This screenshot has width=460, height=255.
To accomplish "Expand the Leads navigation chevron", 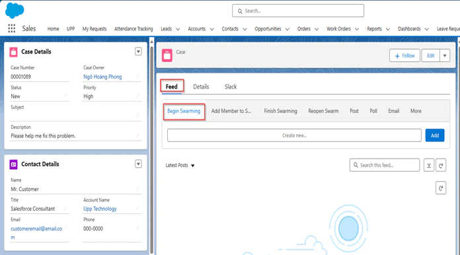I will (x=178, y=29).
